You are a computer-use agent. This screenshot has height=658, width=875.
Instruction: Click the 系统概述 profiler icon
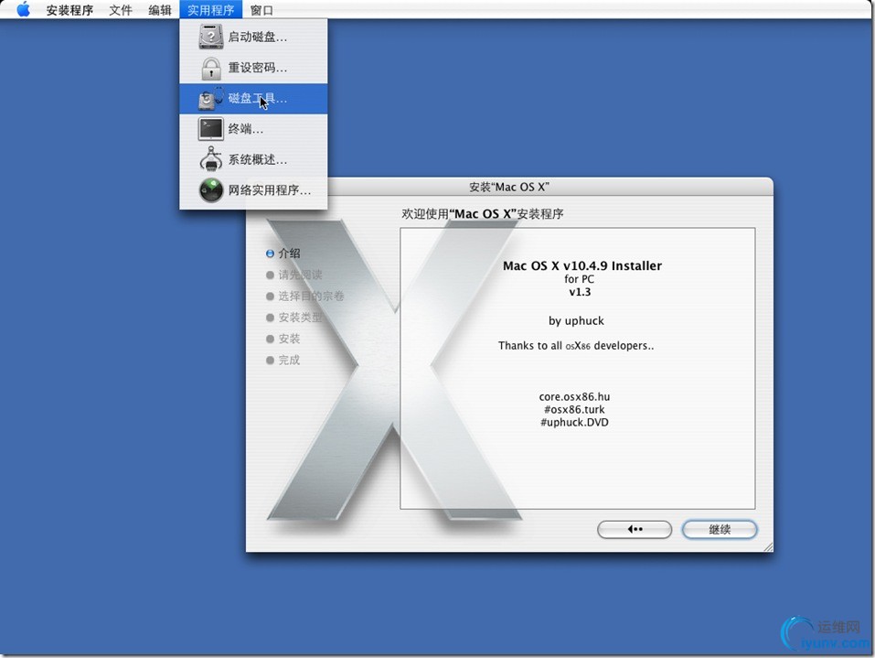click(x=211, y=159)
